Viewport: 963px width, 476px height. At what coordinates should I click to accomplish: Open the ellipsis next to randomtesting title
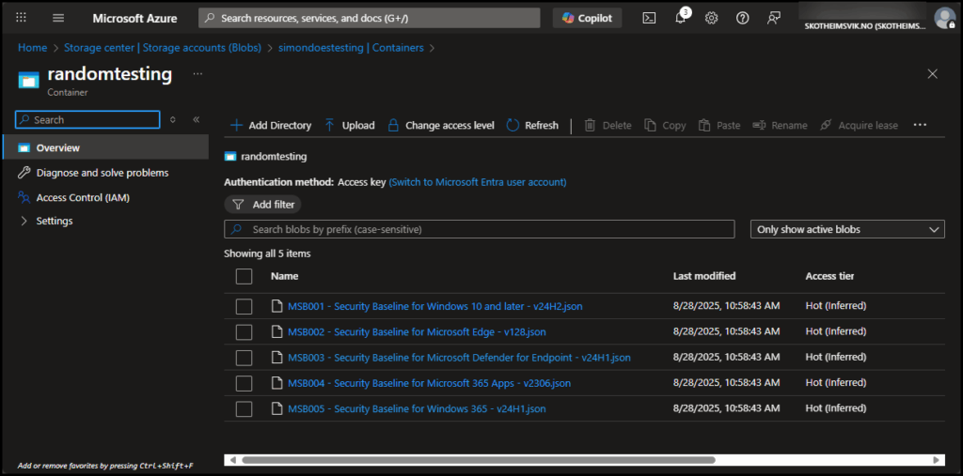click(197, 73)
